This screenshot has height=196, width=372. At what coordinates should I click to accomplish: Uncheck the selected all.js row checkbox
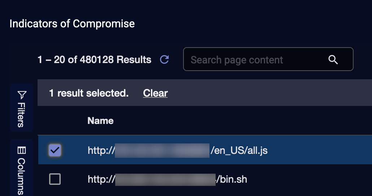coord(55,150)
